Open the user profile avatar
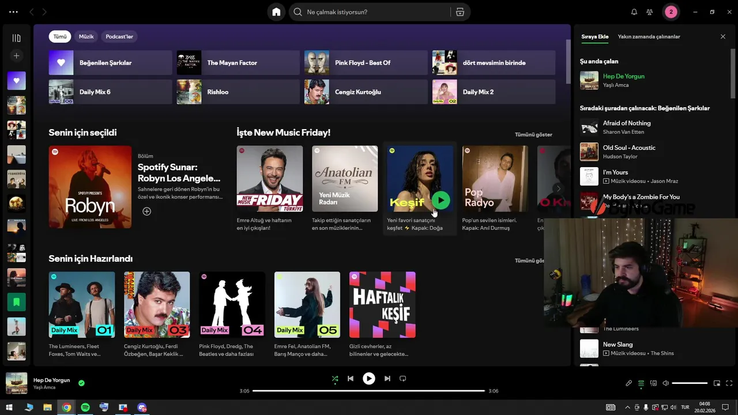The image size is (738, 415). point(671,12)
